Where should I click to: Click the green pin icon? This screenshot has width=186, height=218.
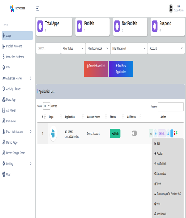[x=177, y=133]
